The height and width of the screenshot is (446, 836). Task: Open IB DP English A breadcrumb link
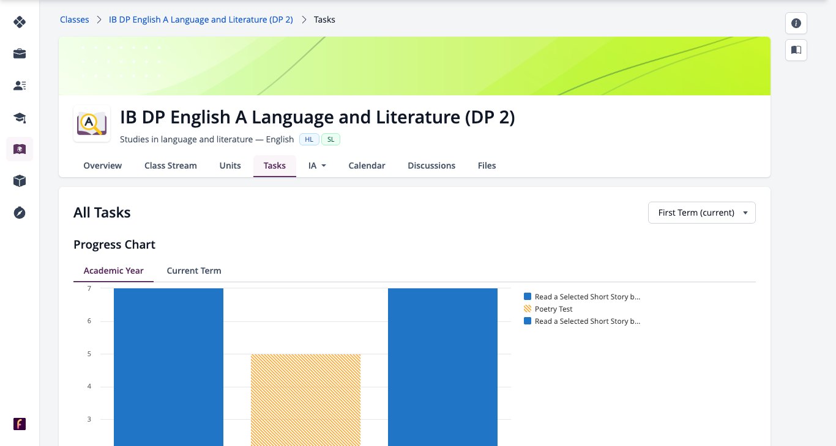(201, 20)
